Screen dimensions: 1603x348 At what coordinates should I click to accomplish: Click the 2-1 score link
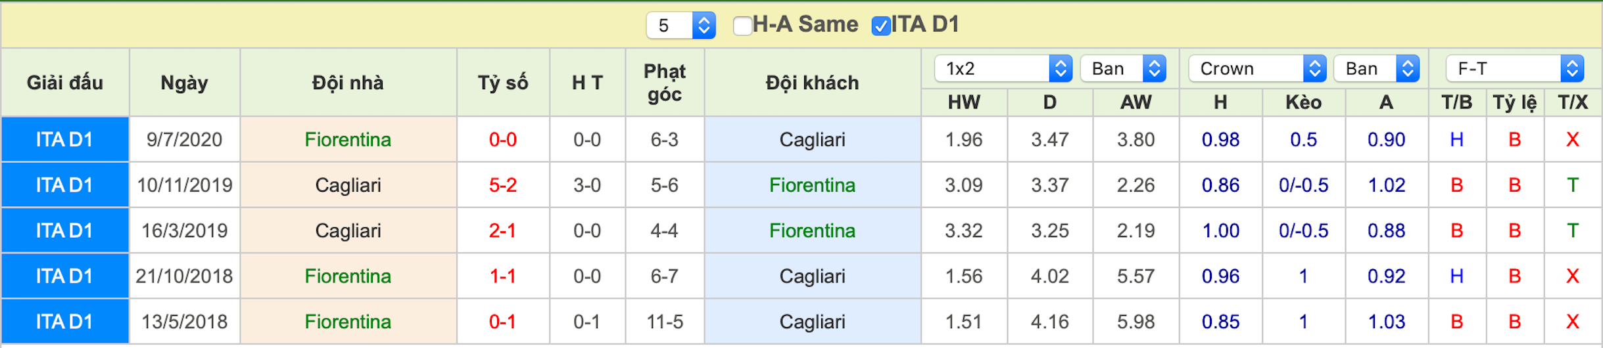click(503, 230)
